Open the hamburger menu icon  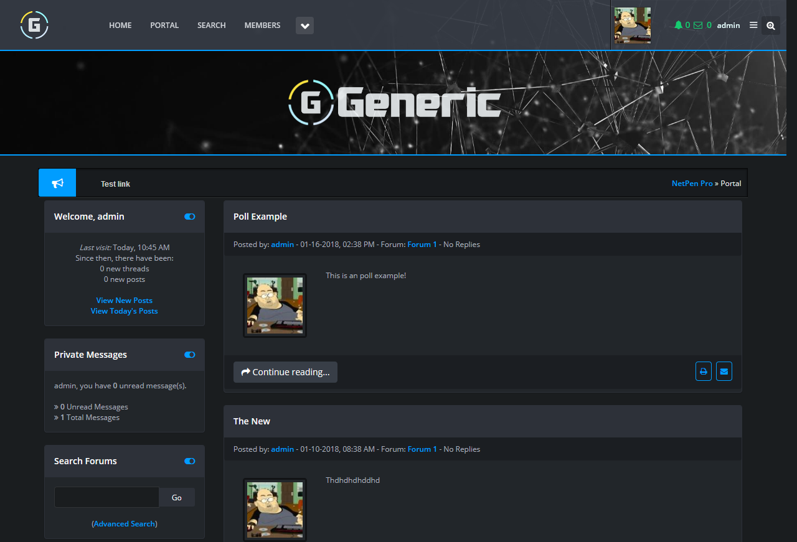(753, 25)
